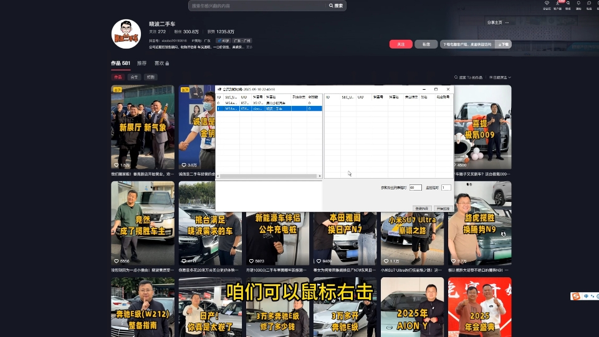Click the chat message icon in top bar
The width and height of the screenshot is (599, 337).
click(588, 4)
